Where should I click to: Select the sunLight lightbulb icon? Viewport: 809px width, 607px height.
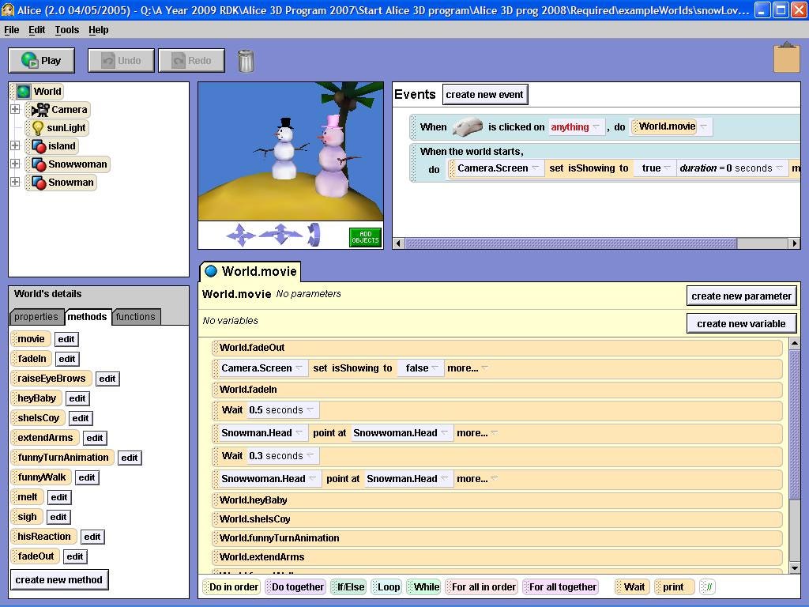[38, 128]
